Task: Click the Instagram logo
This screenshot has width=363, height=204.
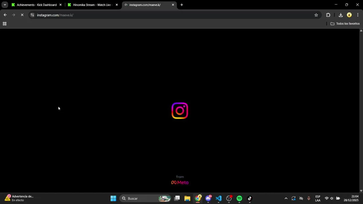Action: point(180,110)
